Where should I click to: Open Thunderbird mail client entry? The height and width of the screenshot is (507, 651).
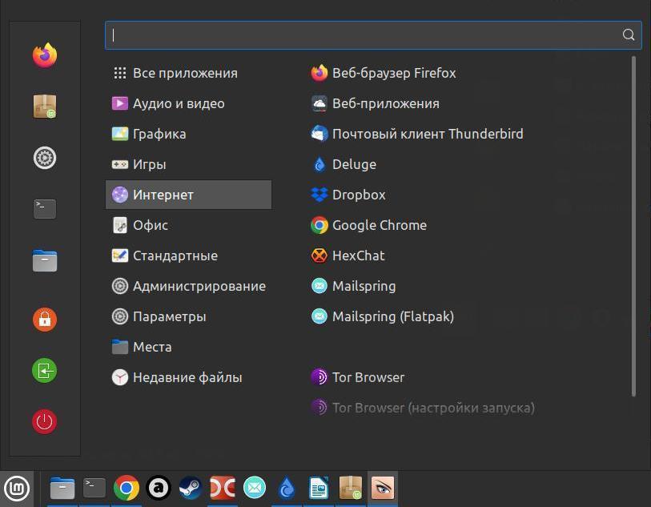[427, 134]
